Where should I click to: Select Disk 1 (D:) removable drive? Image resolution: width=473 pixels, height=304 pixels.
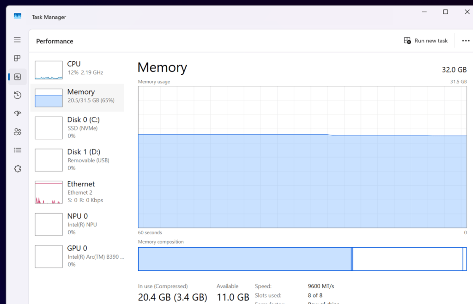pyautogui.click(x=77, y=160)
